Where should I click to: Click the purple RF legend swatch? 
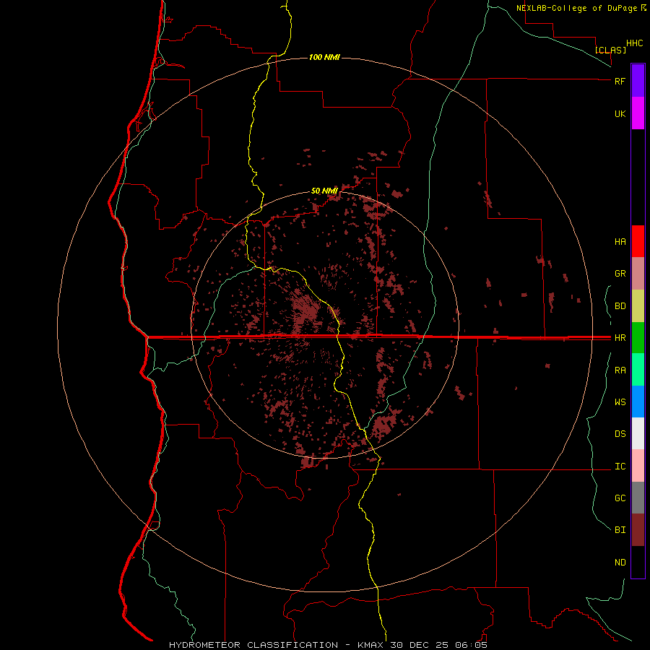point(638,81)
